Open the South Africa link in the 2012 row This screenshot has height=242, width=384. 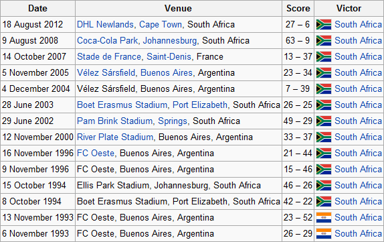click(x=358, y=25)
